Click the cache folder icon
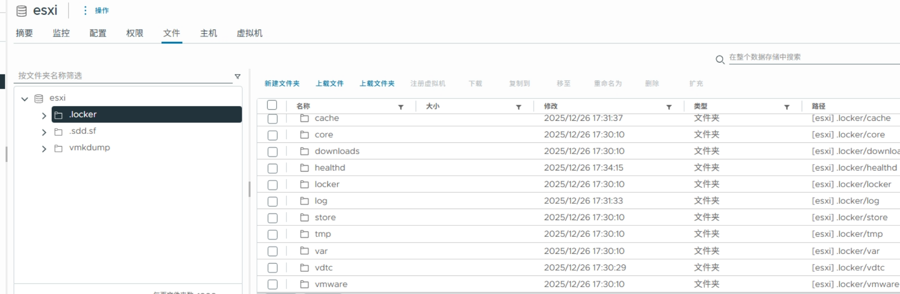The height and width of the screenshot is (294, 900). point(304,119)
